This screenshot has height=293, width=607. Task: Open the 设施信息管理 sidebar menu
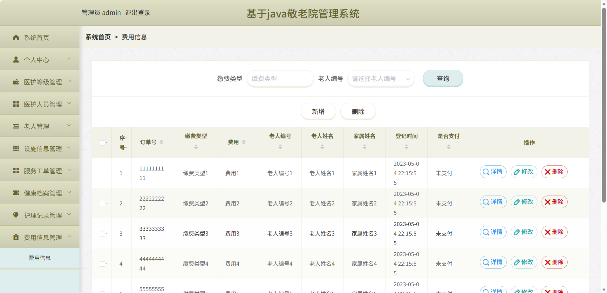[40, 149]
